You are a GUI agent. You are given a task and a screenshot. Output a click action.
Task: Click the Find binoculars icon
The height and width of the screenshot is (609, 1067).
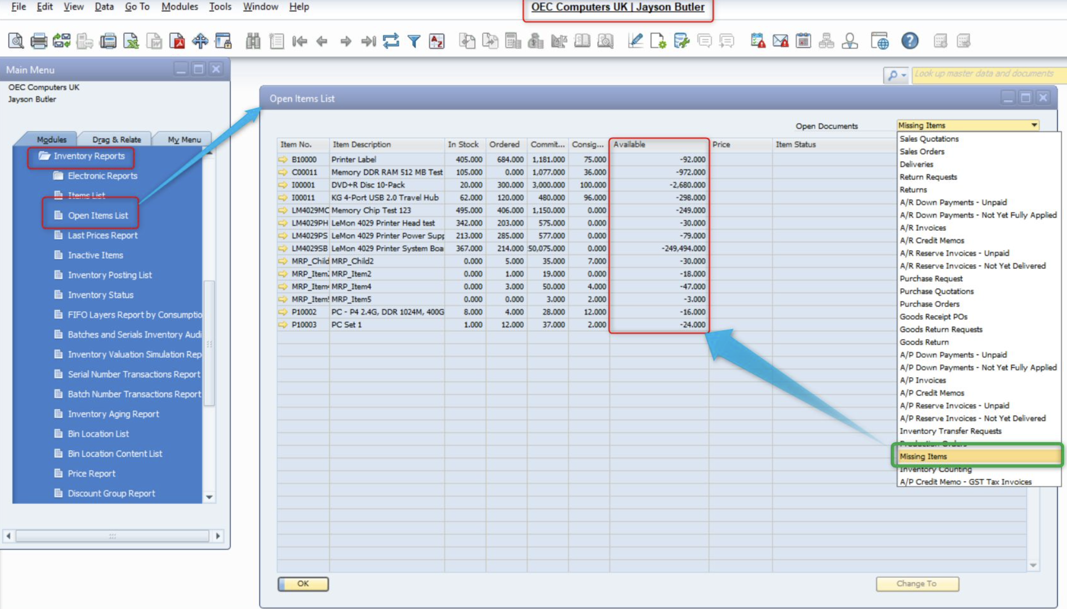click(x=253, y=41)
